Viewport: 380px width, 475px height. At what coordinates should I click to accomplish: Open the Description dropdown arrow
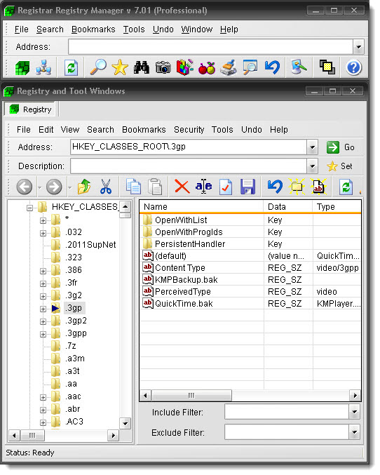[312, 166]
